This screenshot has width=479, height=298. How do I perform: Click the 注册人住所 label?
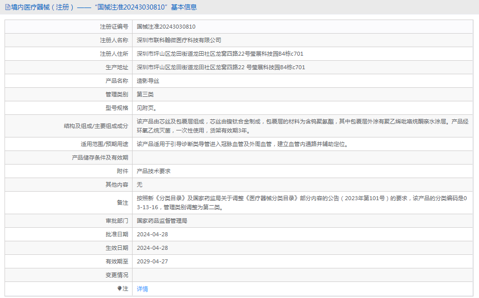pyautogui.click(x=114, y=54)
